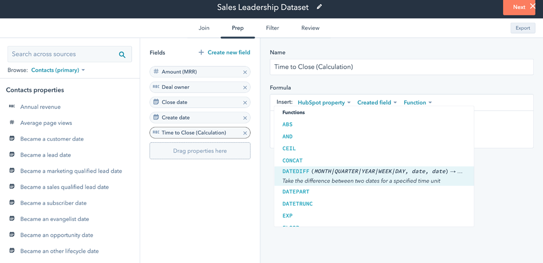Open the Created field dropdown
Image resolution: width=543 pixels, height=263 pixels.
377,103
